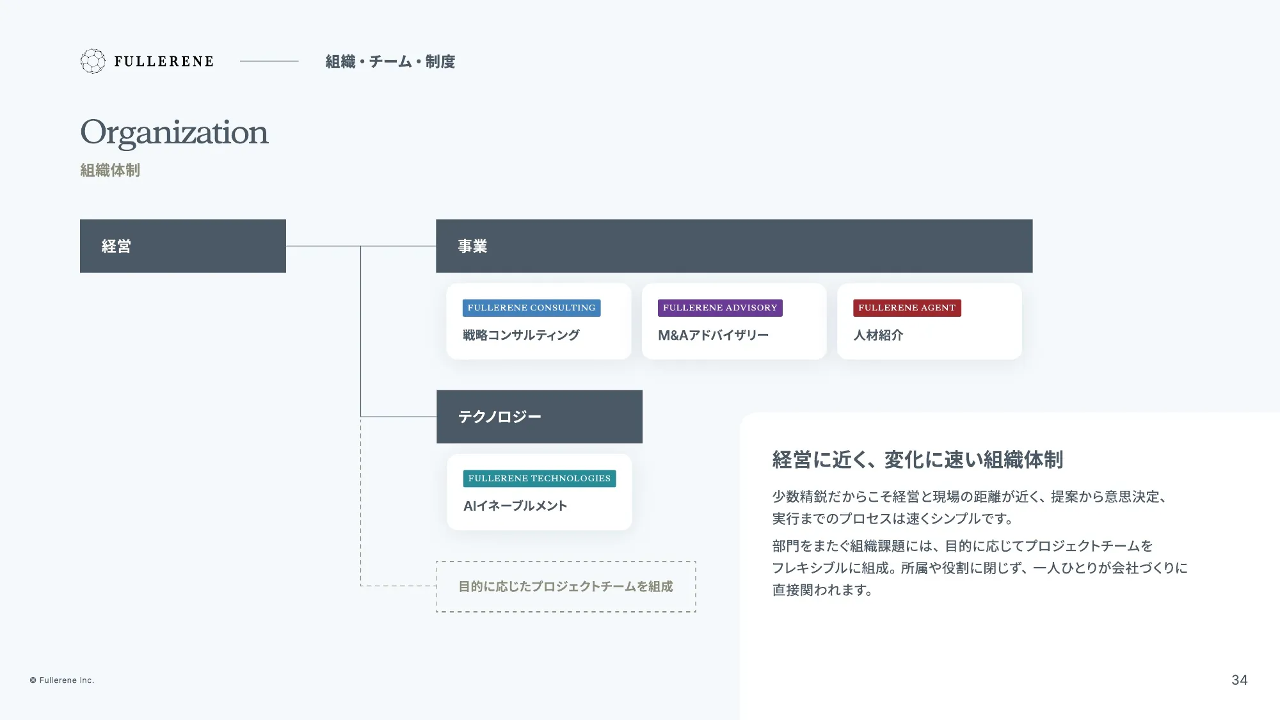Click the line starting フレキシブルに組成
This screenshot has width=1280, height=720.
click(979, 568)
